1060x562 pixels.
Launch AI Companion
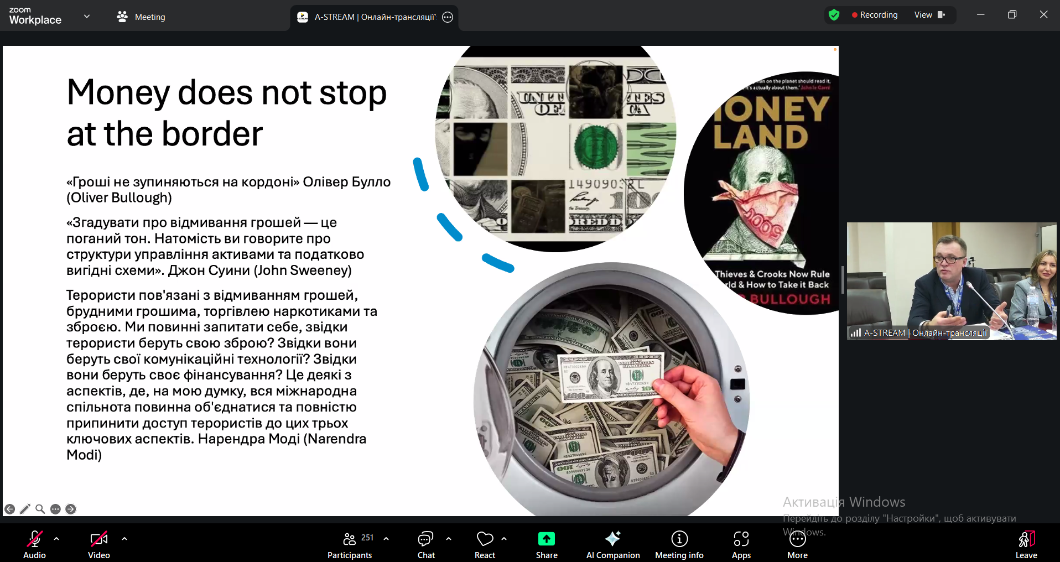pos(612,544)
